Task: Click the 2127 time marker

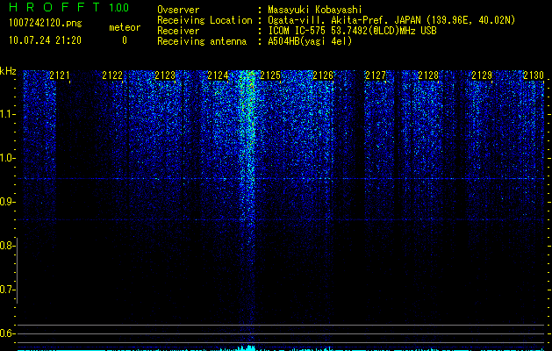Action: click(x=376, y=75)
